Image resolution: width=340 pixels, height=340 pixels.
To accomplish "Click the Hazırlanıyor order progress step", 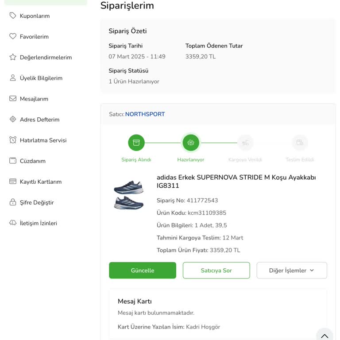I will [x=191, y=143].
